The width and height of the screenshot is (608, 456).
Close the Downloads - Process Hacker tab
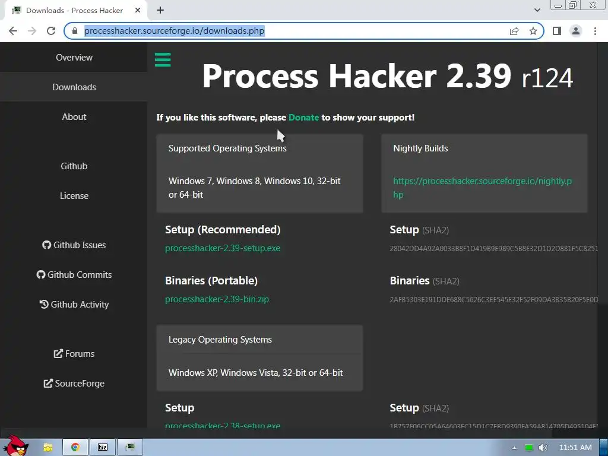[138, 11]
